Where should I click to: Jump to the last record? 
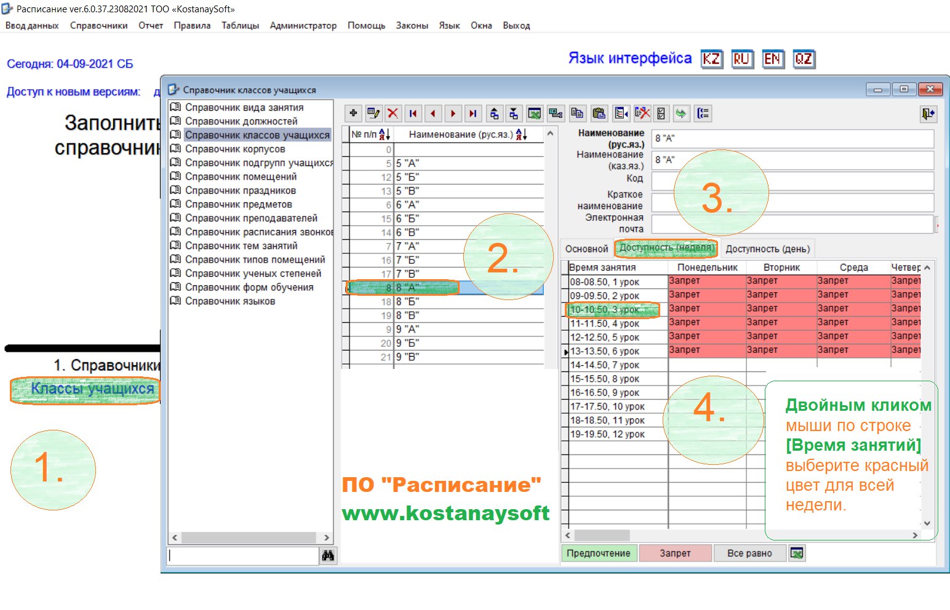(473, 113)
